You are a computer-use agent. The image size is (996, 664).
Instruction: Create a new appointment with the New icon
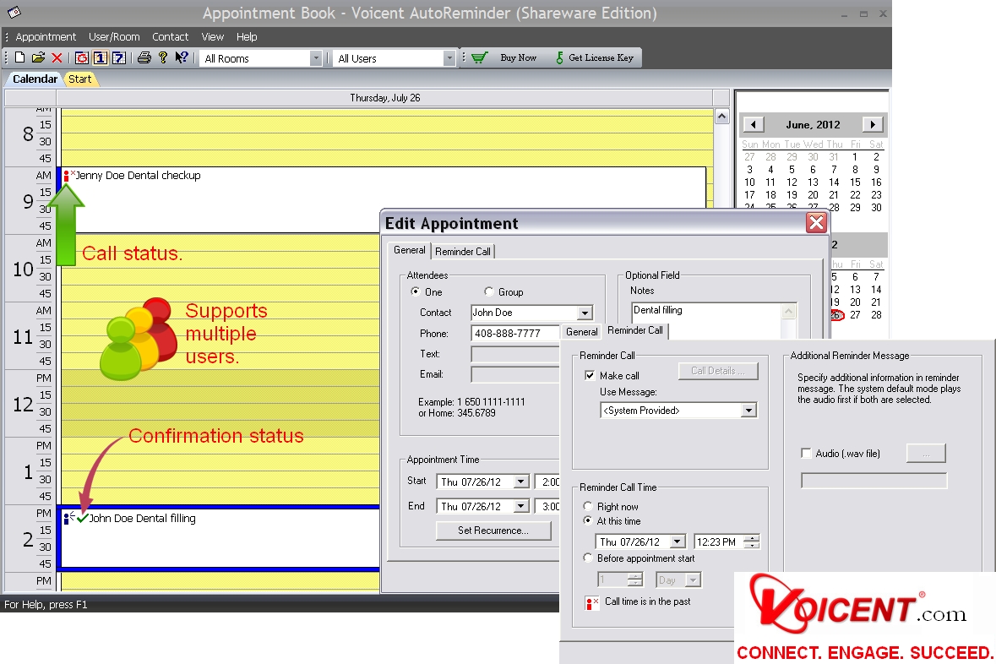[x=20, y=57]
